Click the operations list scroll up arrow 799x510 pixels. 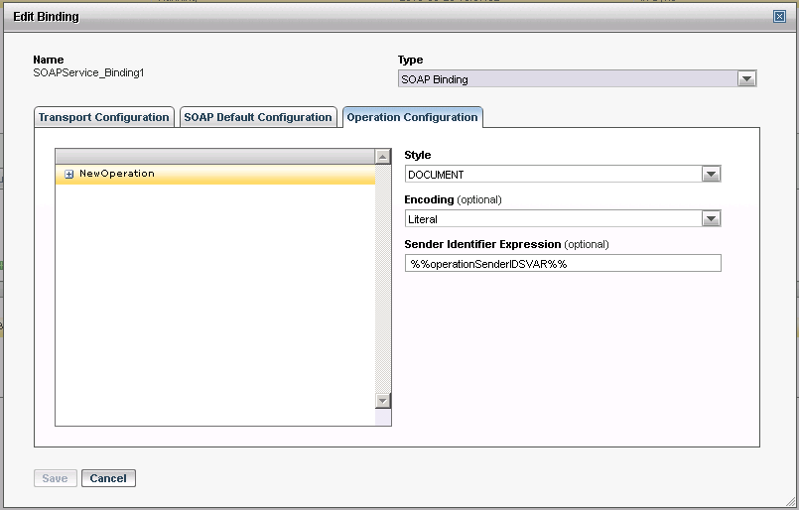[x=382, y=157]
